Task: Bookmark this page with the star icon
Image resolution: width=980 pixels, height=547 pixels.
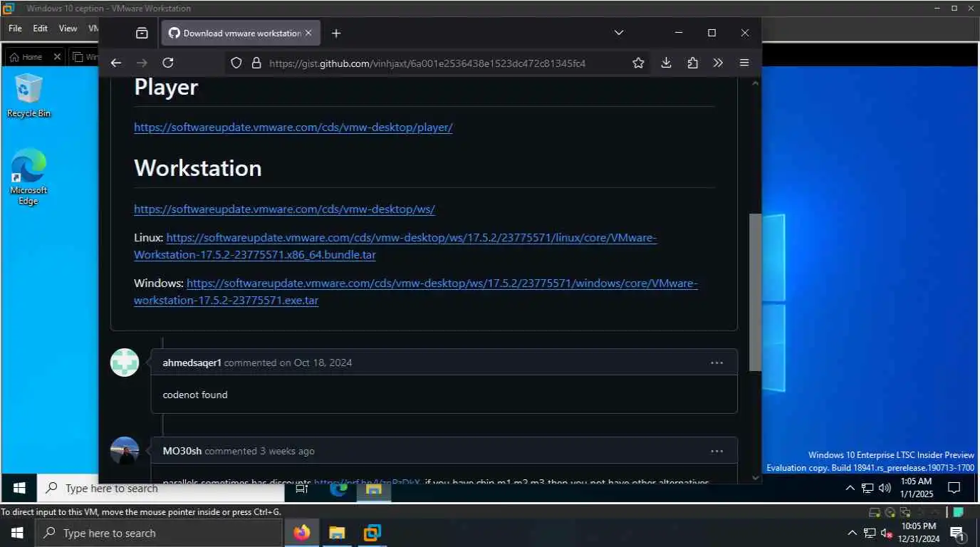Action: click(x=638, y=63)
